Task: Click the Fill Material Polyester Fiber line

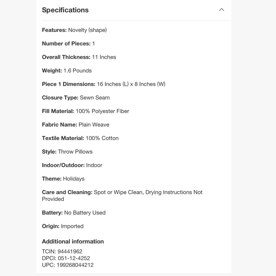Action: pos(85,111)
